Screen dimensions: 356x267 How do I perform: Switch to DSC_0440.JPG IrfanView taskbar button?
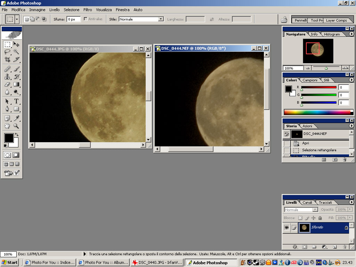157,262
